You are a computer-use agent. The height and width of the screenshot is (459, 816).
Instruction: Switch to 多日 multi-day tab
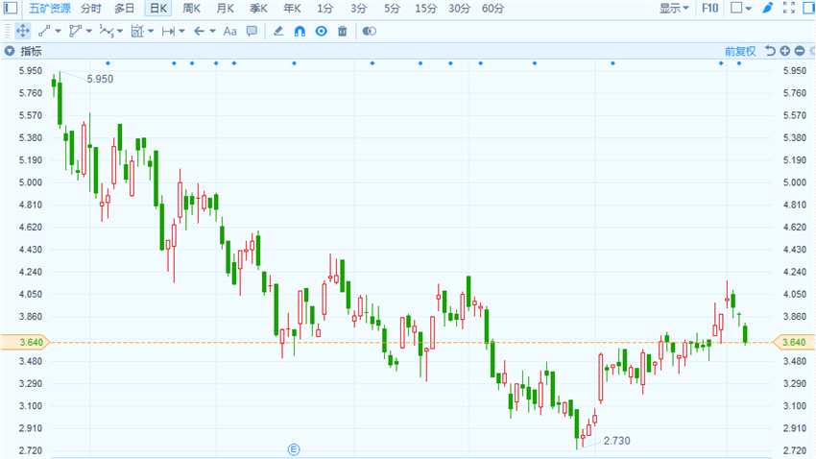tap(125, 9)
